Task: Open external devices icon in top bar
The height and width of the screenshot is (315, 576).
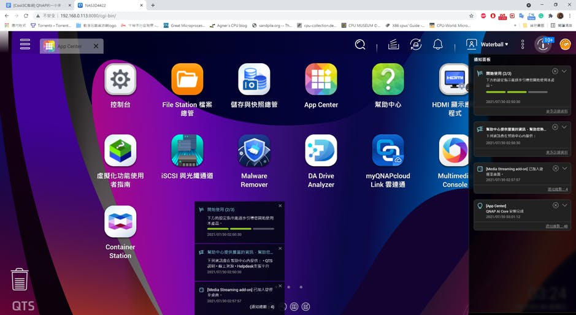Action: [415, 45]
